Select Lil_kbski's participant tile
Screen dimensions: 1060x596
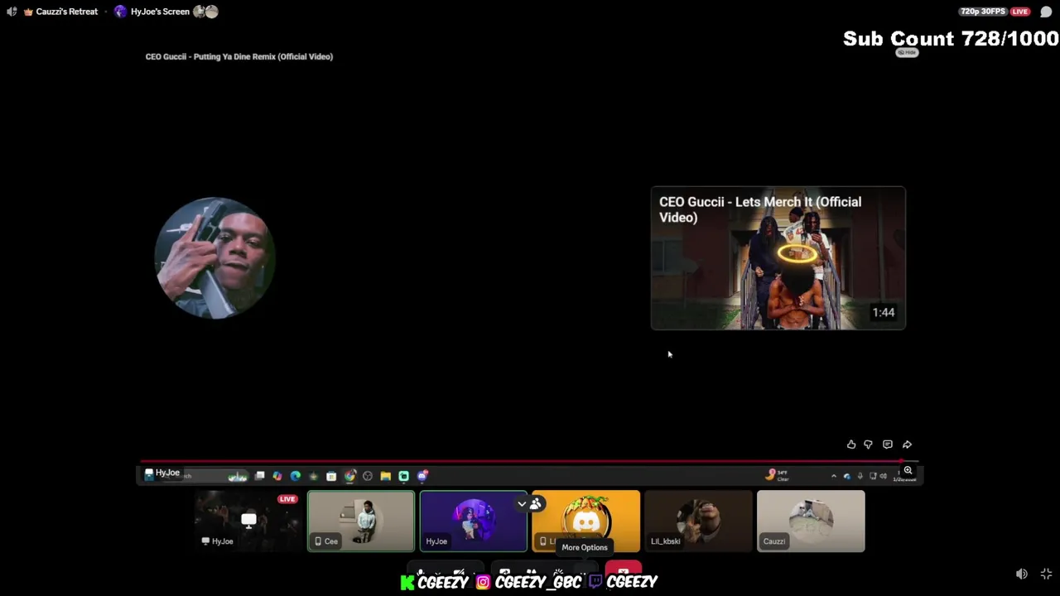[698, 521]
